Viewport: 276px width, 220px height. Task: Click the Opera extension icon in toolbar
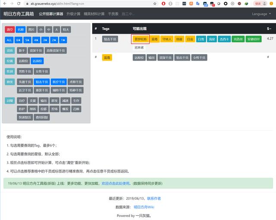[x=163, y=3]
